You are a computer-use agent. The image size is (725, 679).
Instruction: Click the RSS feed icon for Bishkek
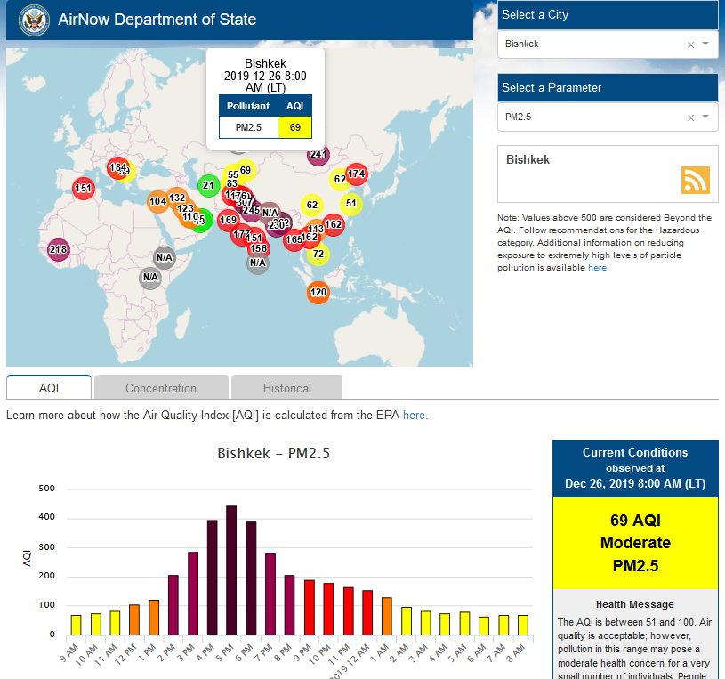coord(696,180)
